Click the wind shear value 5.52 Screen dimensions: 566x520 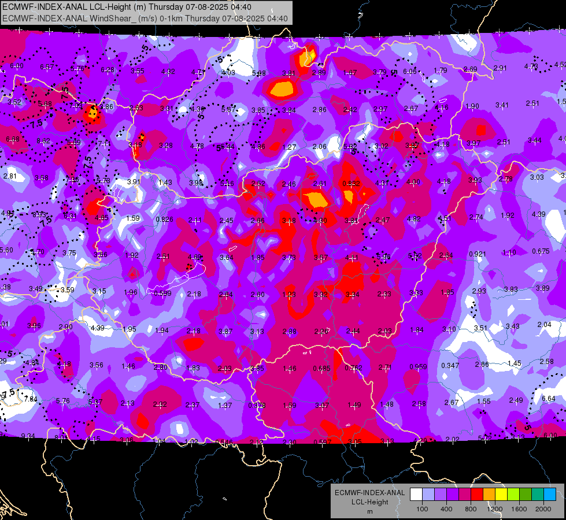[x=415, y=256]
